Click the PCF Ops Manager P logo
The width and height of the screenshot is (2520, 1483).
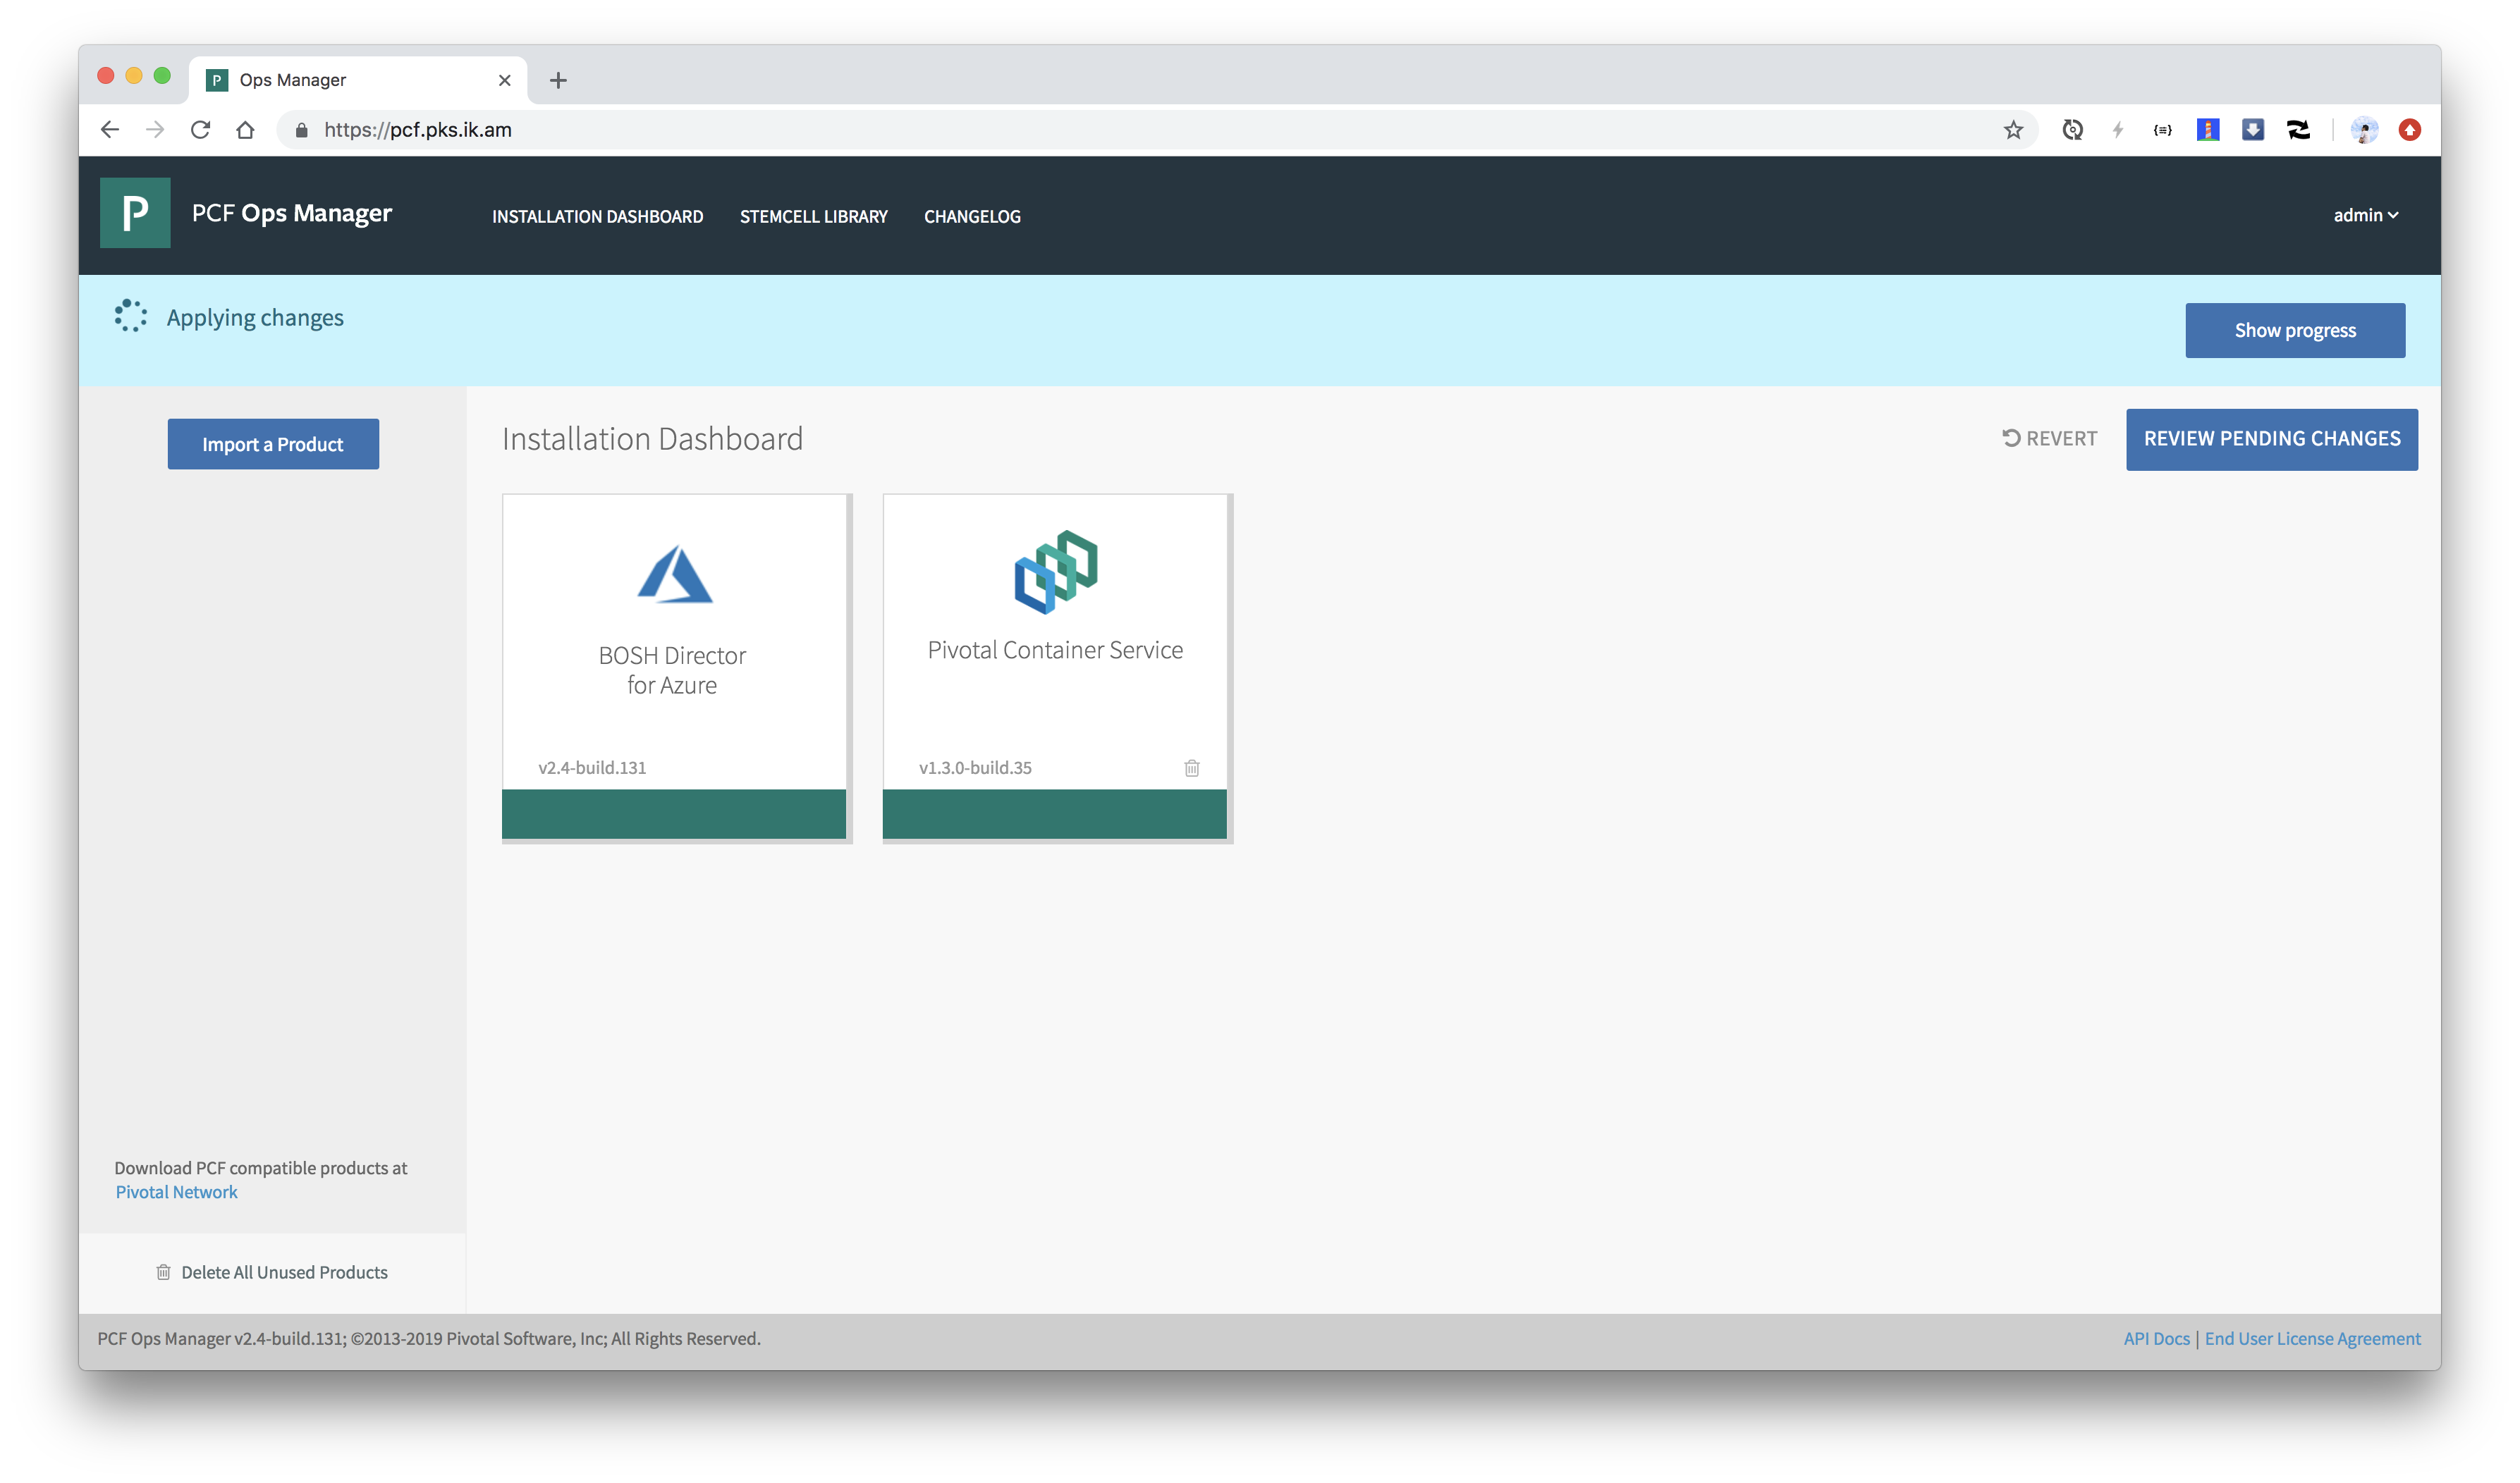coord(135,213)
